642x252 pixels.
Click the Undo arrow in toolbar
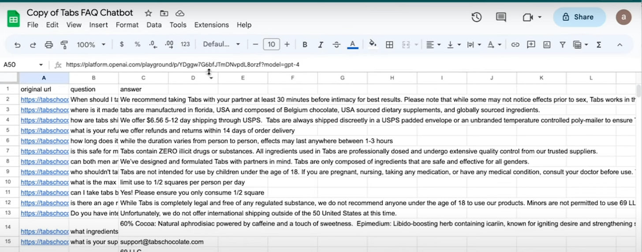click(x=17, y=44)
